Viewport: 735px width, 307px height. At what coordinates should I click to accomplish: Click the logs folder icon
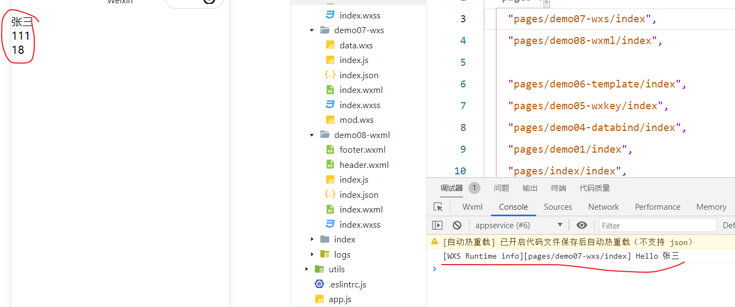pyautogui.click(x=325, y=254)
